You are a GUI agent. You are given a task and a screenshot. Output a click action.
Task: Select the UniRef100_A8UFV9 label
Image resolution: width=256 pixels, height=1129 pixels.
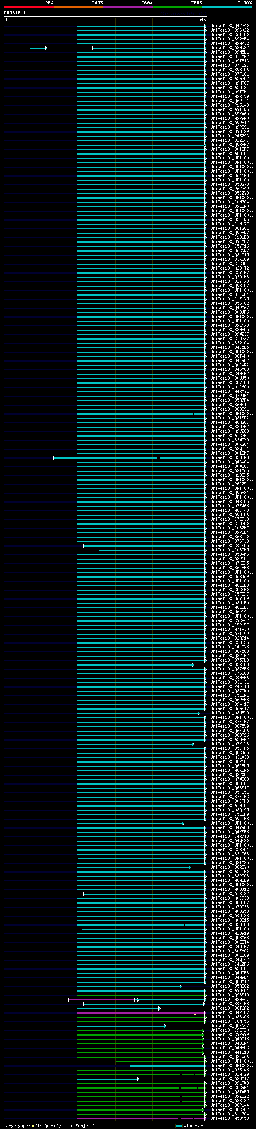(x=230, y=713)
